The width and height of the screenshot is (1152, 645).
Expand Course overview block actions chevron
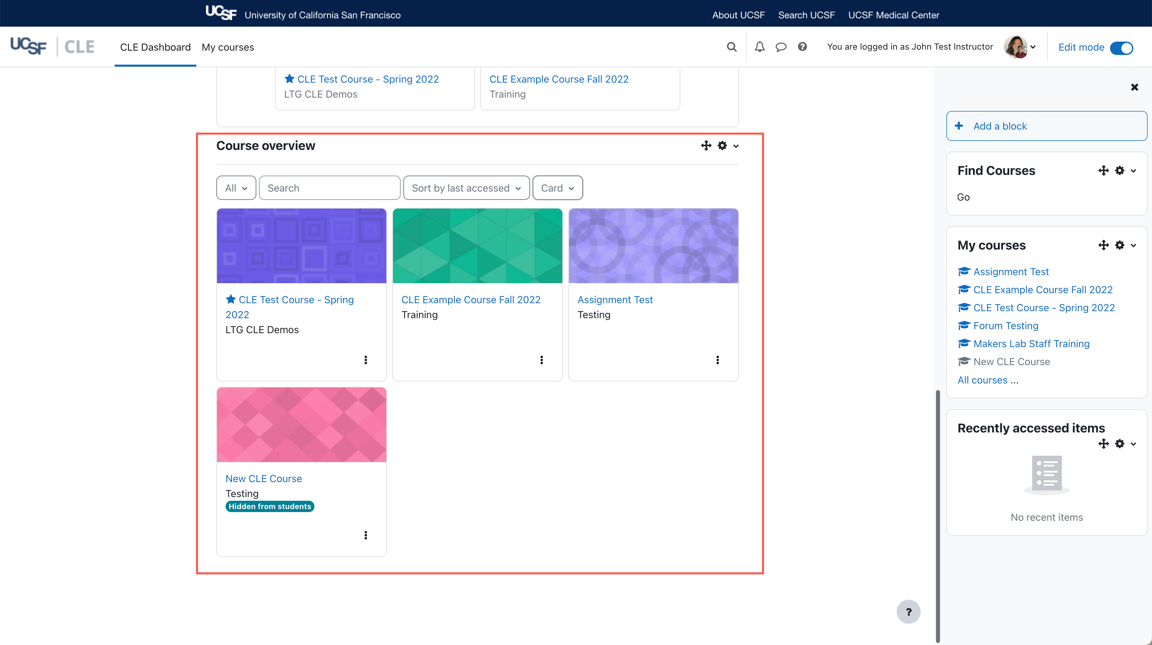pyautogui.click(x=736, y=146)
